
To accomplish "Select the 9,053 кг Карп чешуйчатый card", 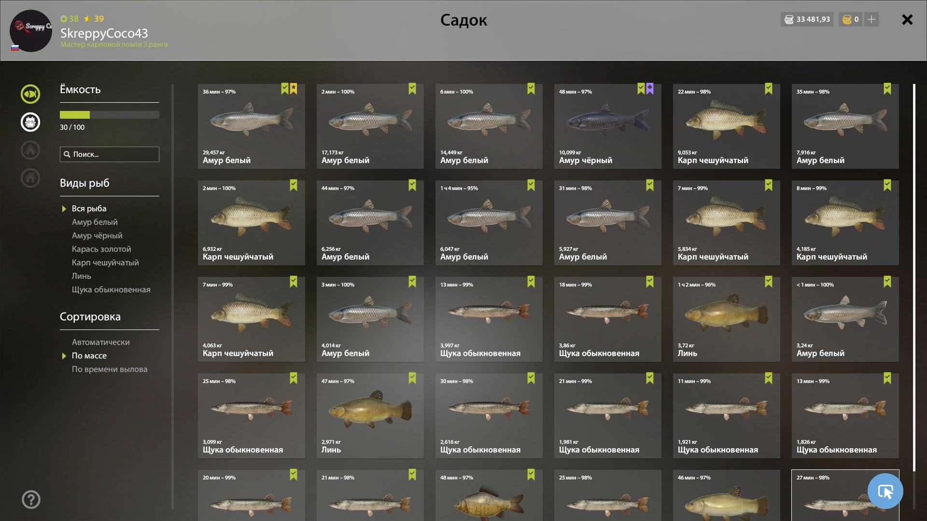I will coord(727,126).
